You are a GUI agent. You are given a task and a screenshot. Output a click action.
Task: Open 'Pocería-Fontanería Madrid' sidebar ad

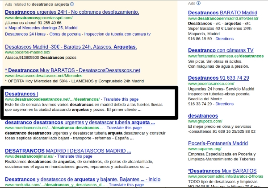click(218, 143)
